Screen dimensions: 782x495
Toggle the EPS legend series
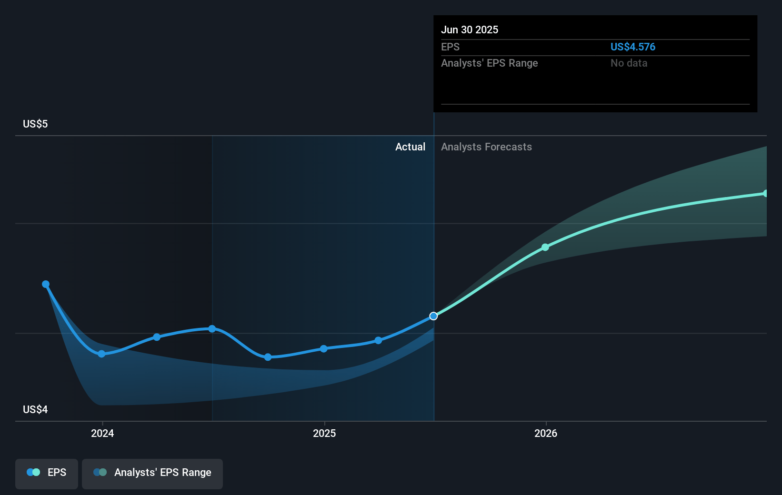pyautogui.click(x=47, y=474)
